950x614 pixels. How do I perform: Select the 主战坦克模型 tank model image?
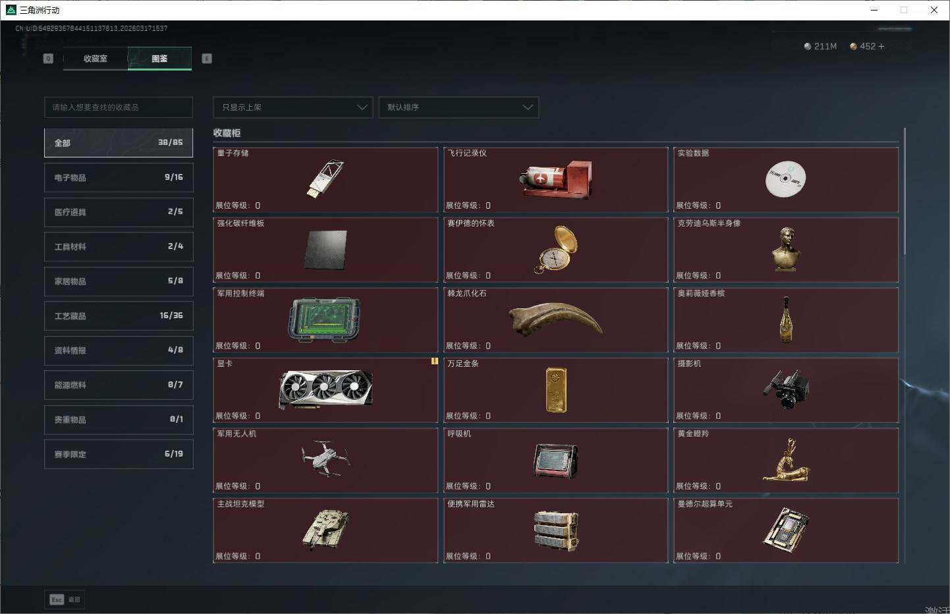[x=325, y=530]
